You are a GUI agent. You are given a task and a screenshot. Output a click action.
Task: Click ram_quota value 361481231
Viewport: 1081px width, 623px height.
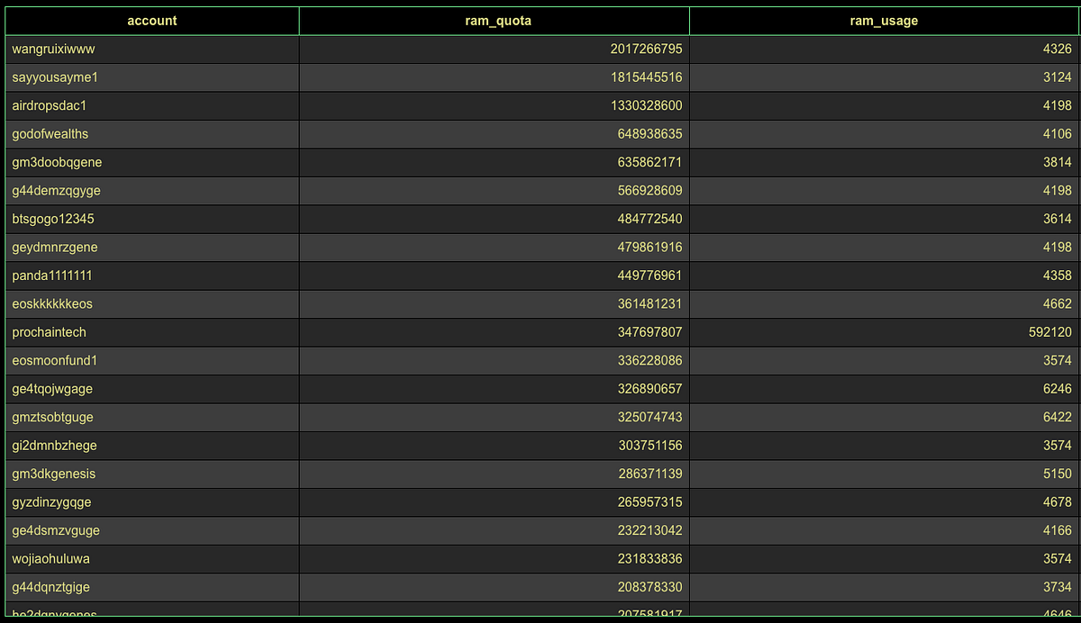(650, 304)
